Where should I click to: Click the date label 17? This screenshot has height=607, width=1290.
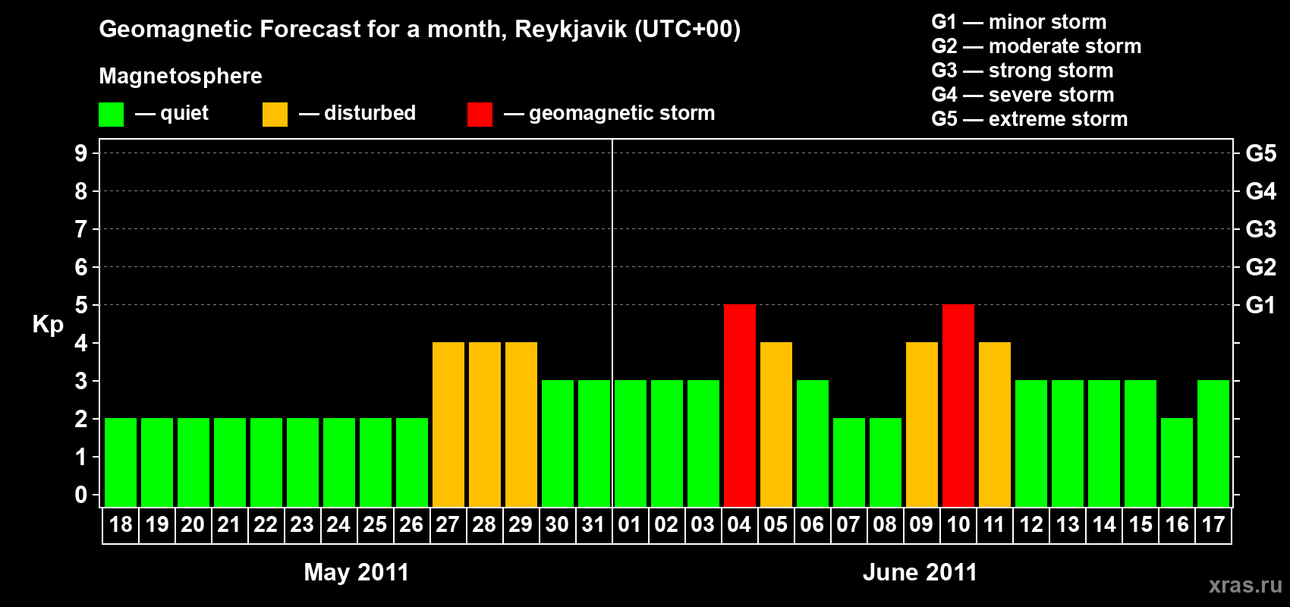pos(1213,524)
